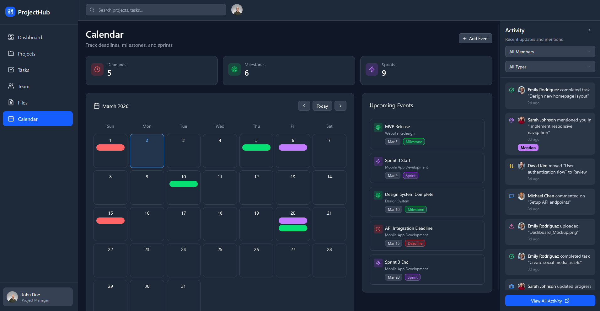Click the calendar icon beside March 2026
Image resolution: width=600 pixels, height=311 pixels.
[x=97, y=106]
